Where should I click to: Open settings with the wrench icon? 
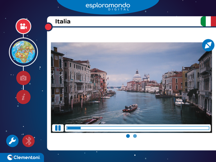point(13,141)
